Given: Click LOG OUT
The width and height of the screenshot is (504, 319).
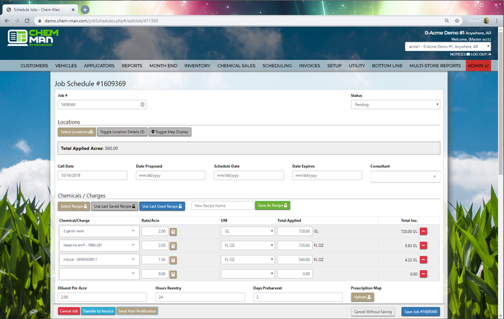Looking at the screenshot, I should click(481, 54).
